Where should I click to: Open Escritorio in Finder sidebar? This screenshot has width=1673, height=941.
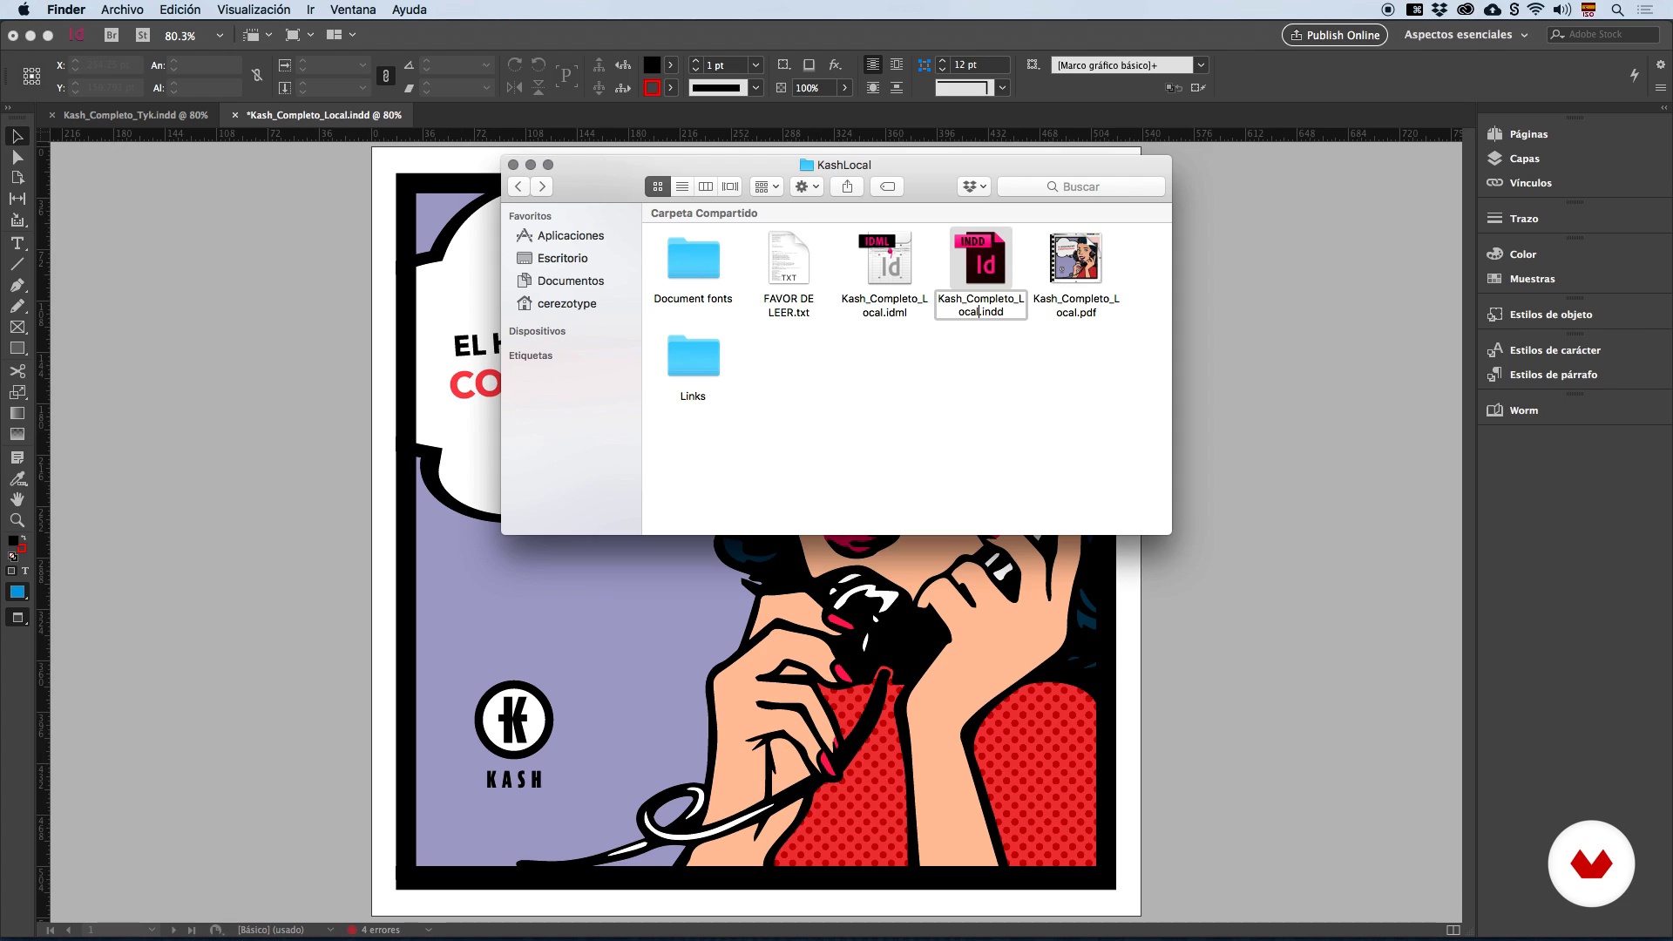pos(562,258)
